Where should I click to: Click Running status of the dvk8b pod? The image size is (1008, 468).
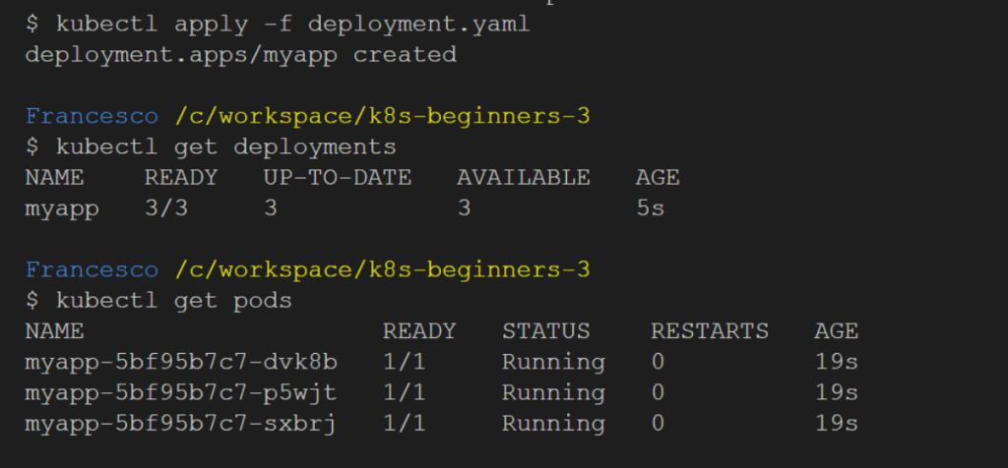(x=553, y=362)
